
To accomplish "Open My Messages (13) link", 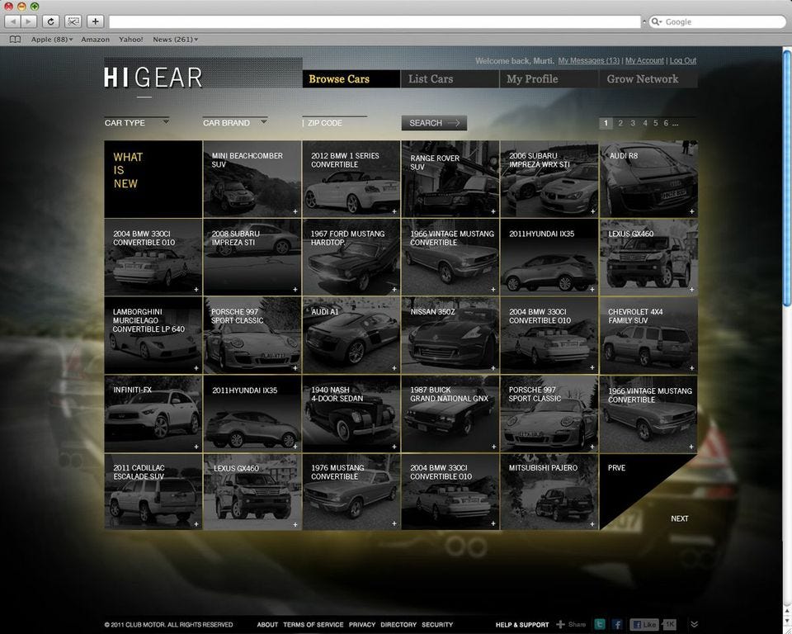I will 588,60.
